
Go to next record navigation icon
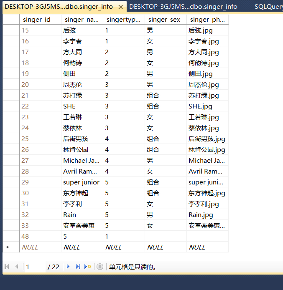tap(68, 267)
